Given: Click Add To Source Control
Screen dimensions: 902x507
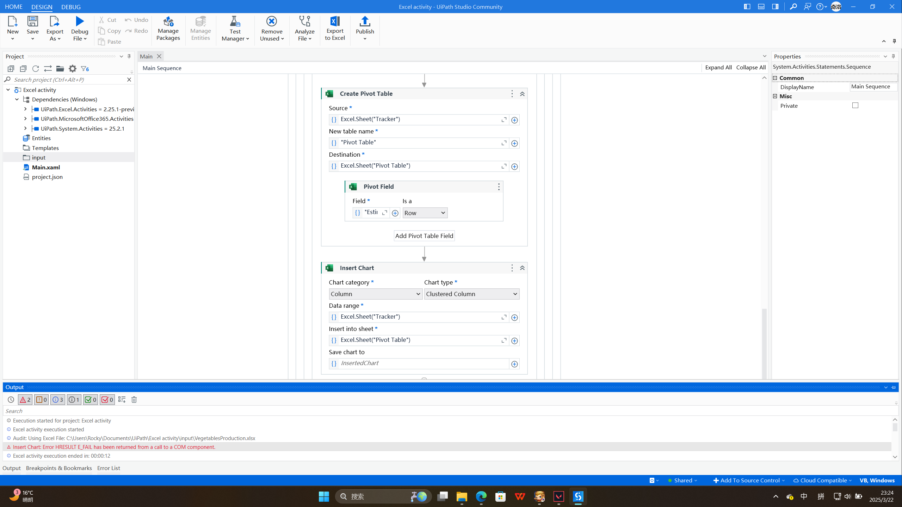Looking at the screenshot, I should point(749,480).
